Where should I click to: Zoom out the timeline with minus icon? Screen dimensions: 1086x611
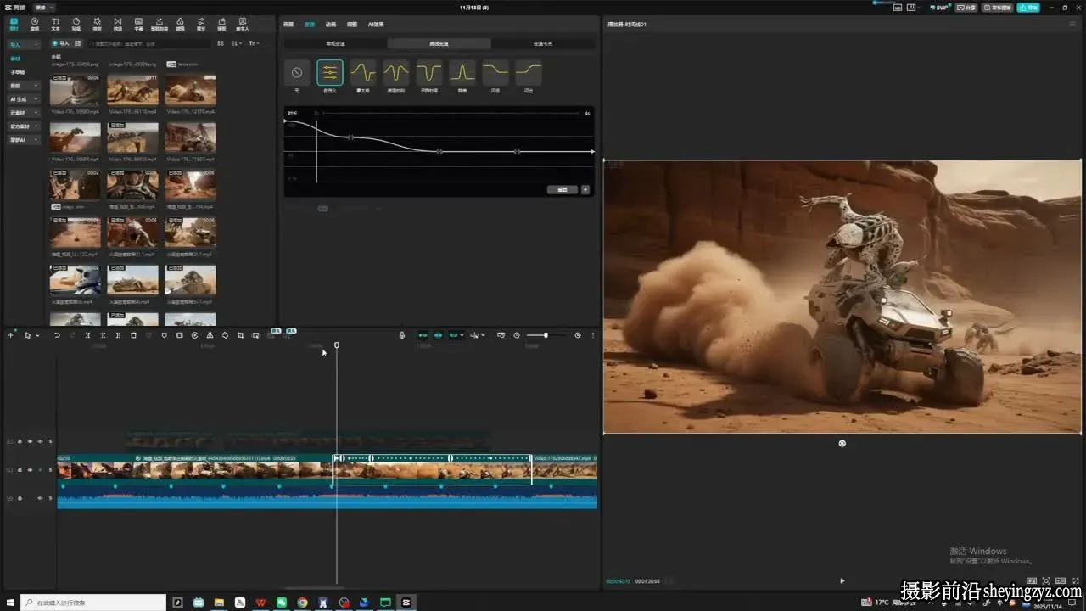pos(517,335)
